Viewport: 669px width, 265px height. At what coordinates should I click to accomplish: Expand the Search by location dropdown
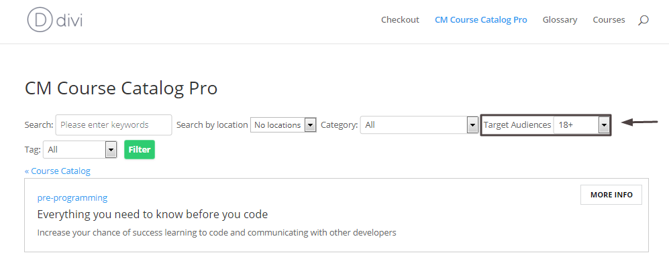click(x=283, y=125)
